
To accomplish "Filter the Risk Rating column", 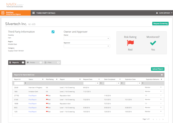I will point(57,79).
